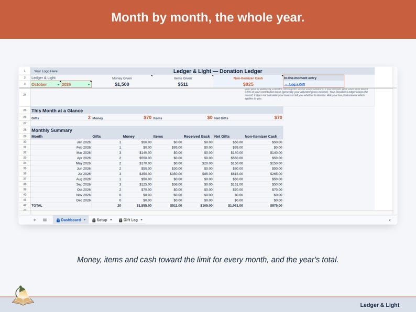Click the $550.00 Money cell for Apr 2026

click(137, 158)
